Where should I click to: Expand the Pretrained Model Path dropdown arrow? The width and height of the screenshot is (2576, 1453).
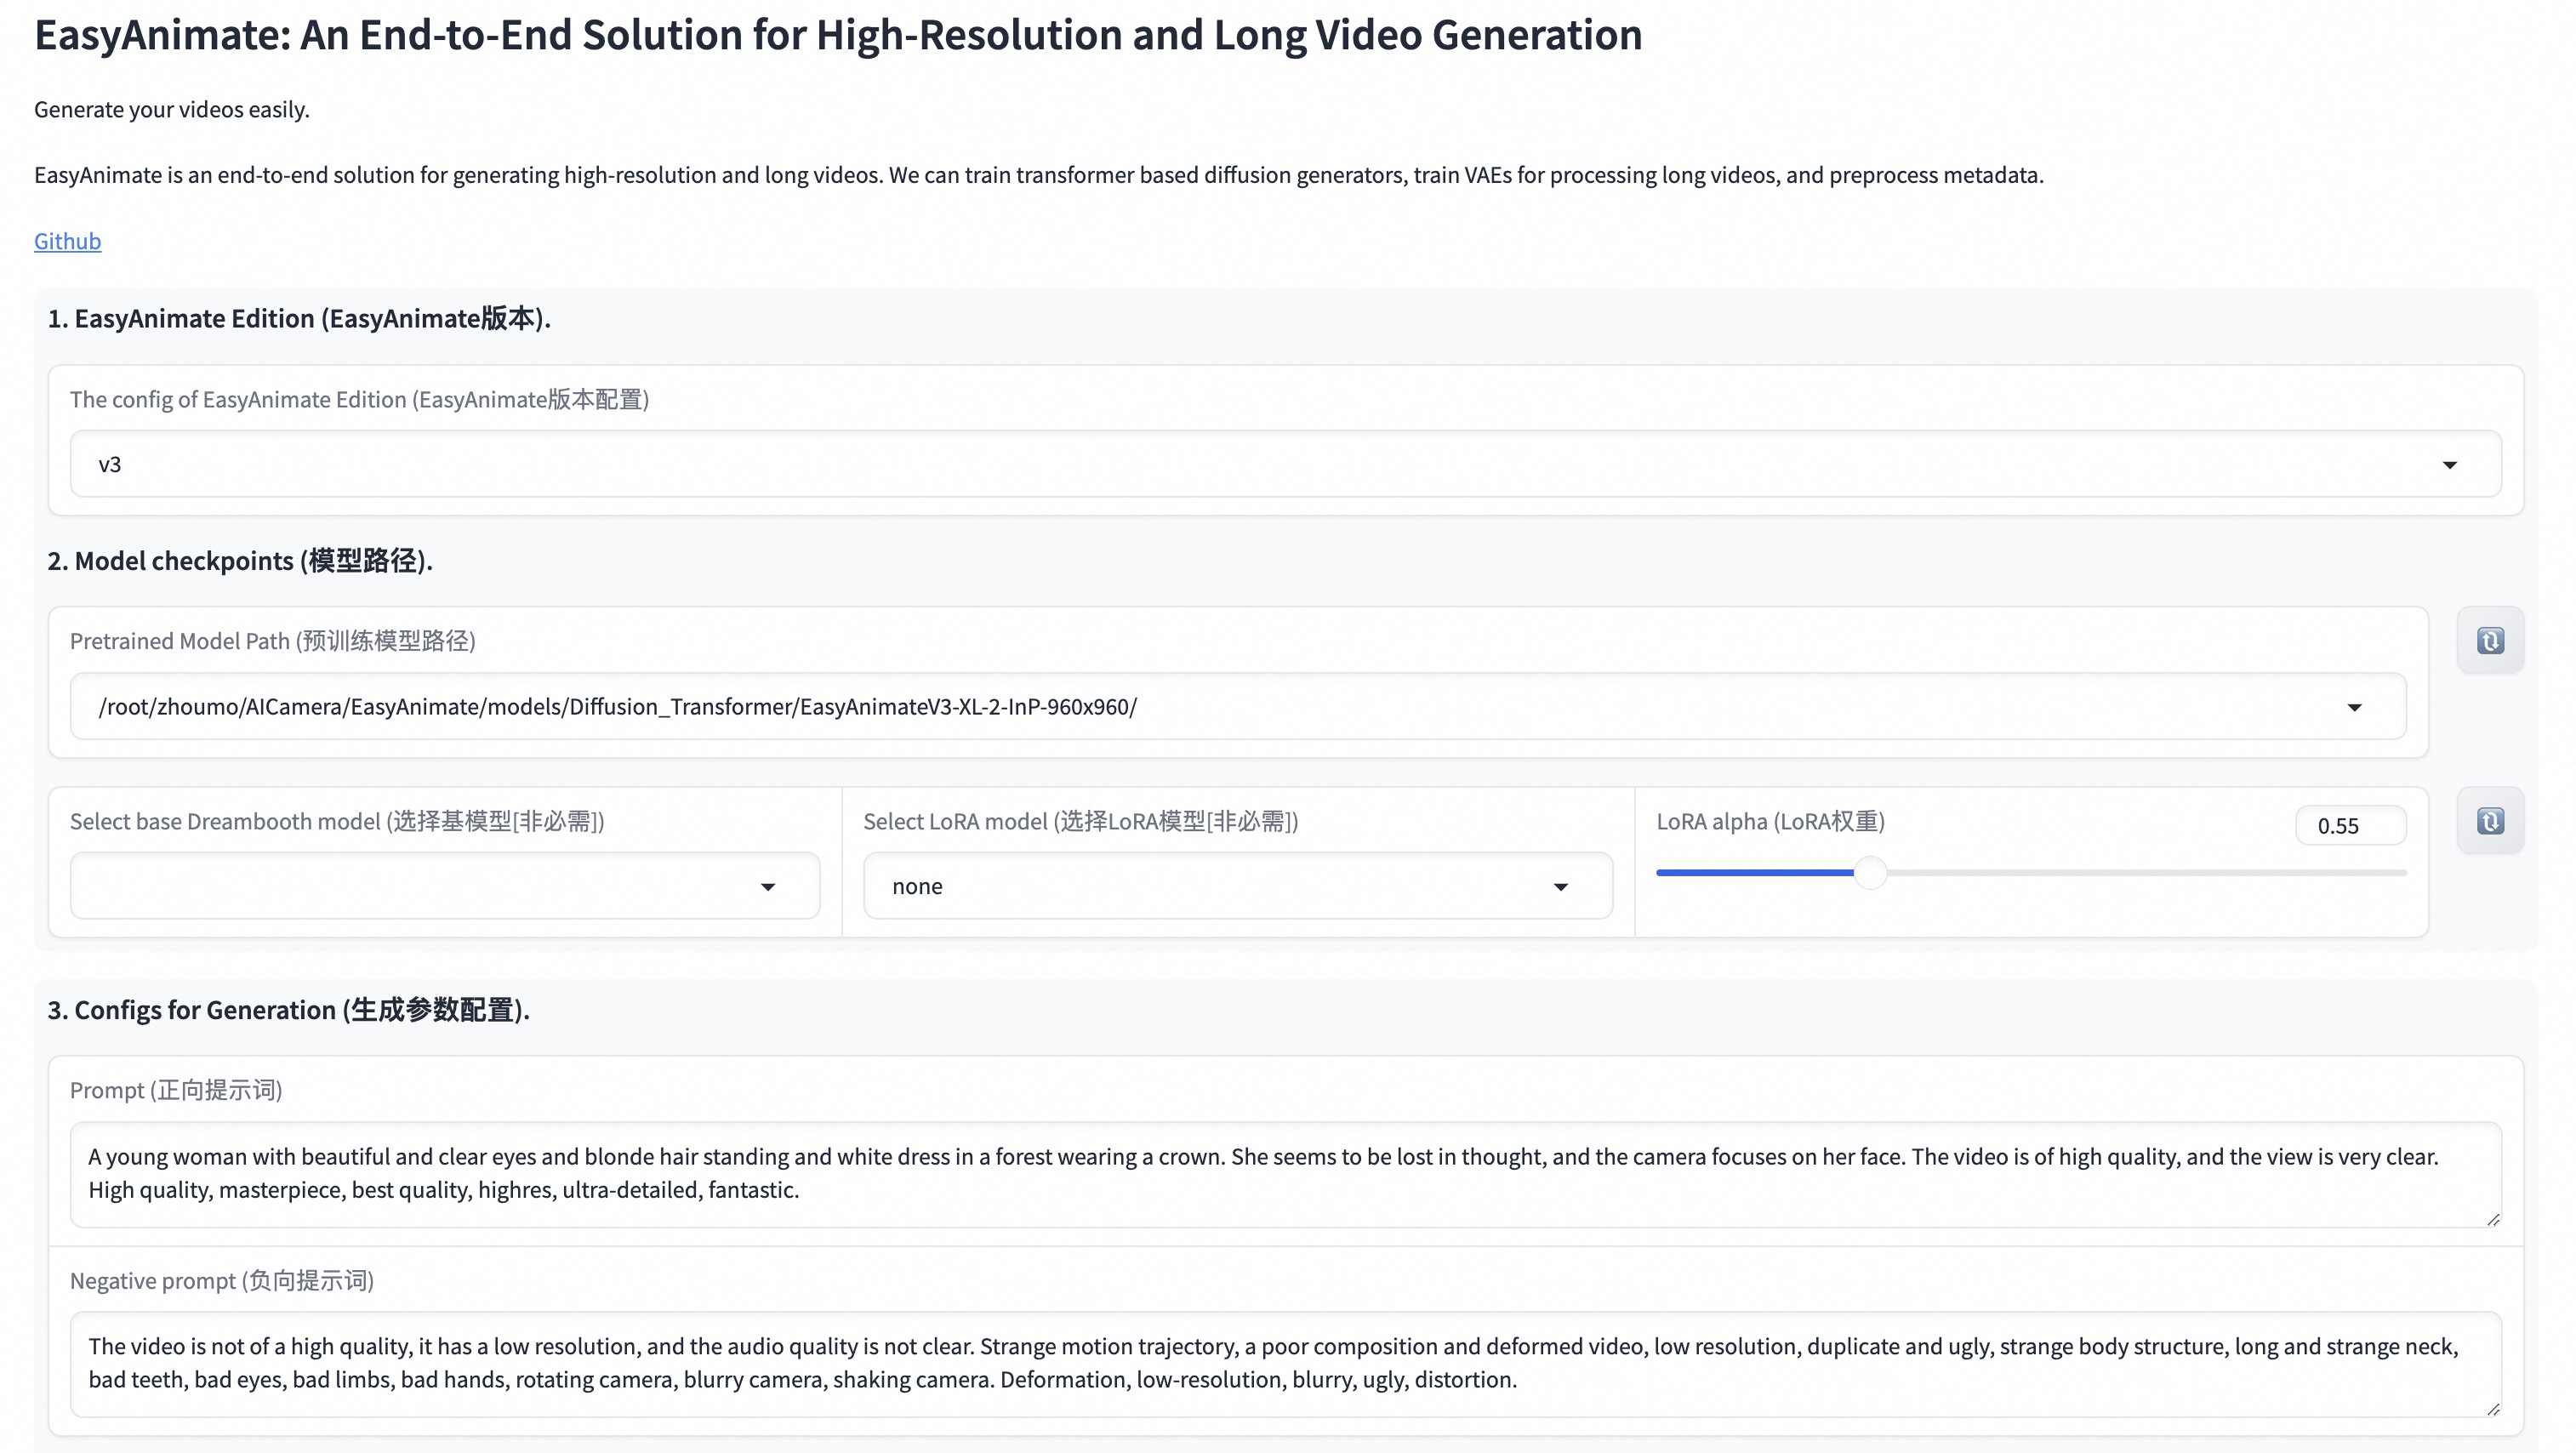(x=2354, y=708)
